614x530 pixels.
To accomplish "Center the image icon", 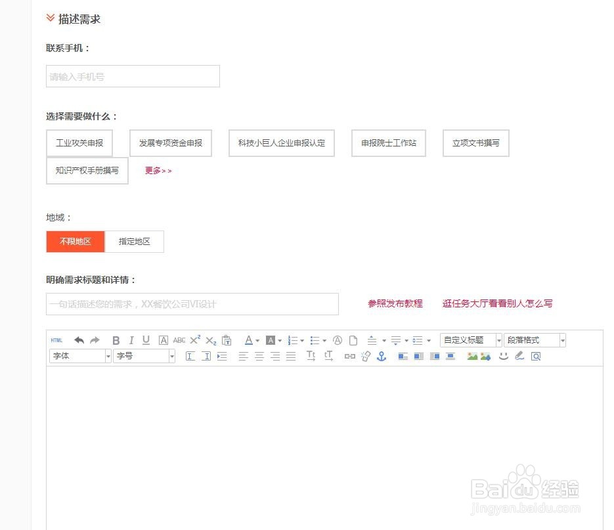I will point(450,356).
